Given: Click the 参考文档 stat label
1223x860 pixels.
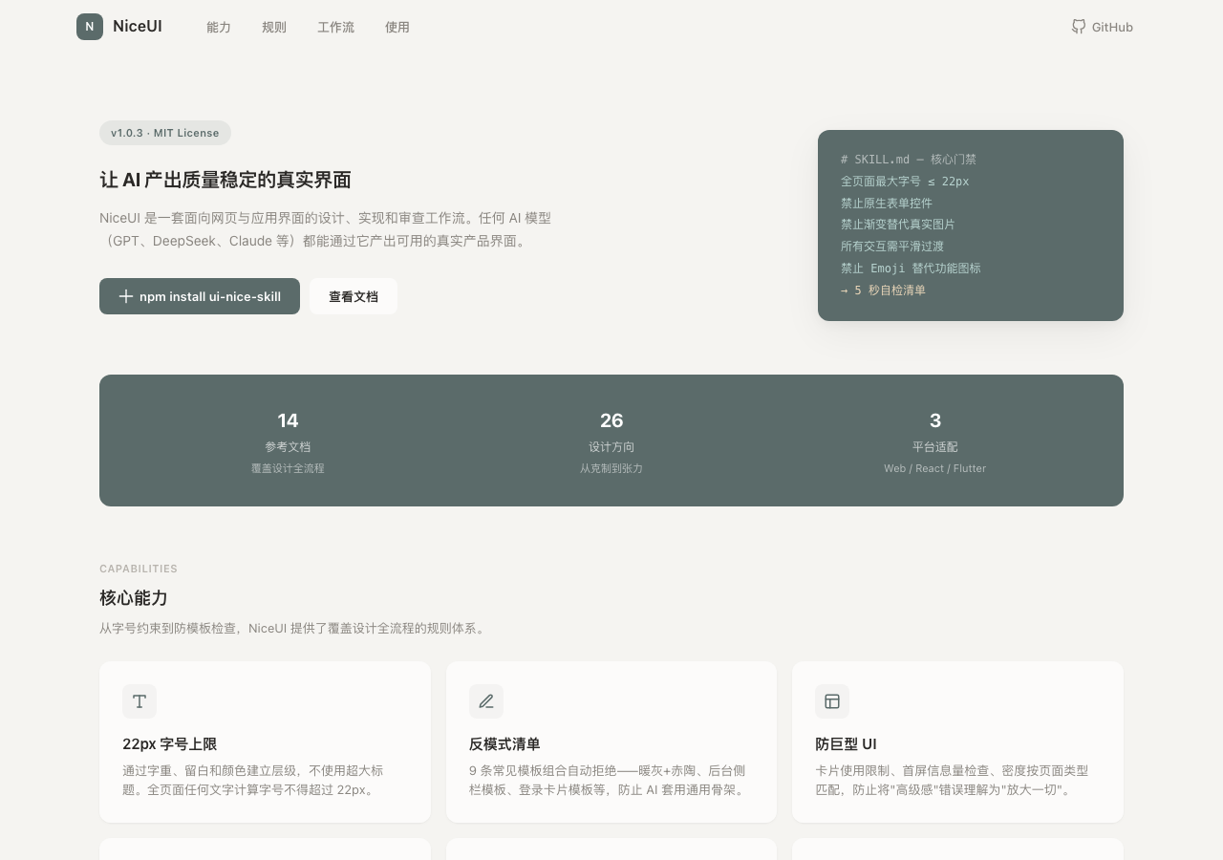Looking at the screenshot, I should click(x=288, y=447).
